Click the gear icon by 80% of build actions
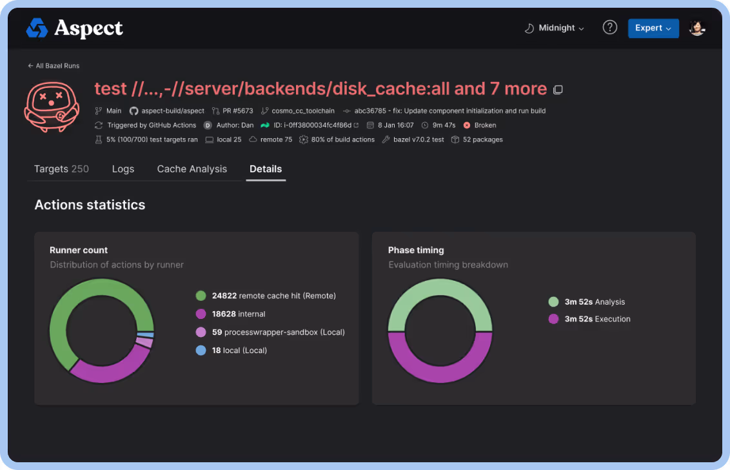The height and width of the screenshot is (470, 730). [304, 140]
